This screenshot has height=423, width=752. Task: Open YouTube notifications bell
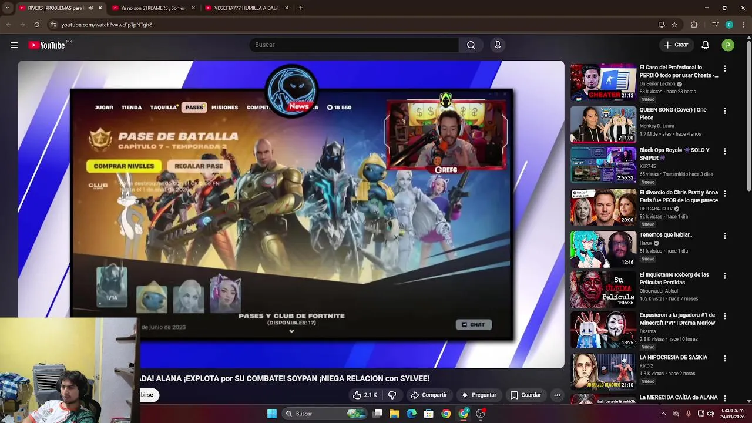[706, 45]
